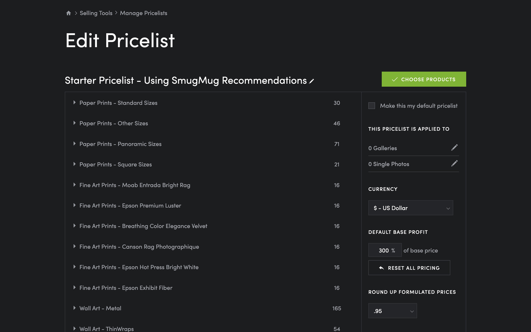
Task: Enable Make this my default pricelist
Action: click(x=372, y=106)
